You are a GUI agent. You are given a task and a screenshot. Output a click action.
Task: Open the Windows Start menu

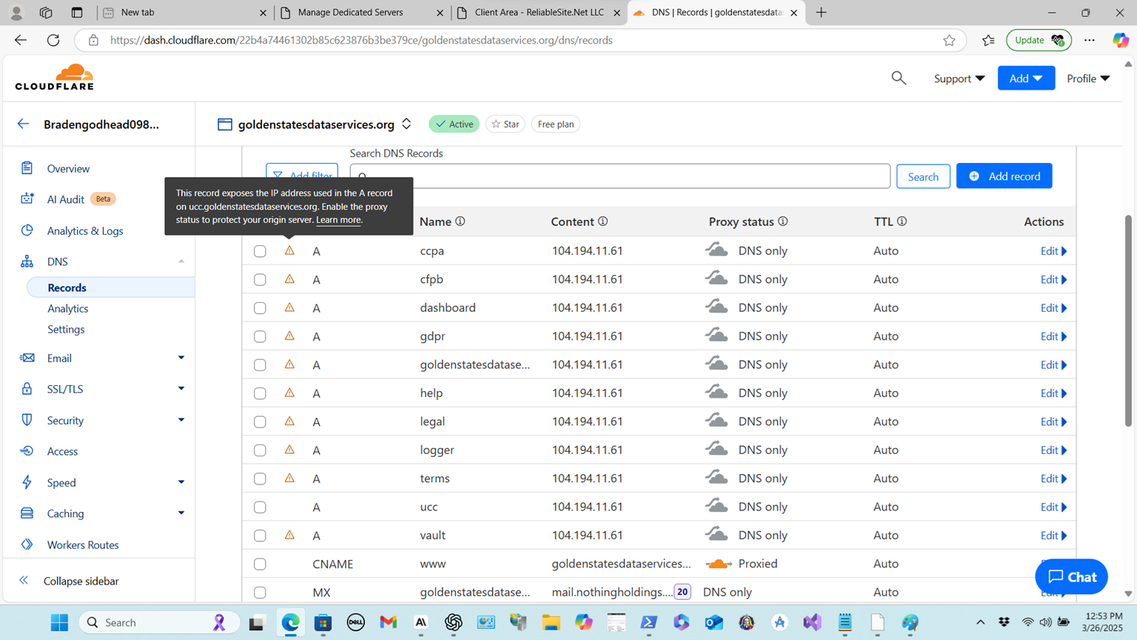(x=60, y=622)
